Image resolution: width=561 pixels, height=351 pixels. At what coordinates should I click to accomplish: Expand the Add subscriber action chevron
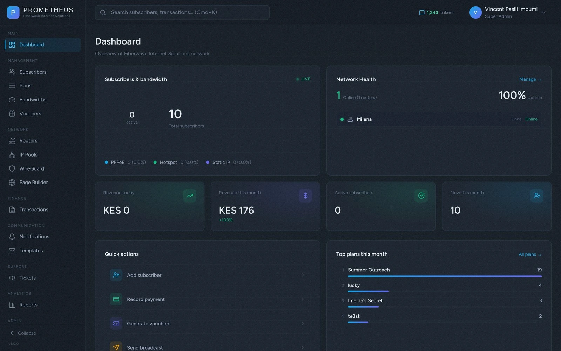click(x=303, y=275)
